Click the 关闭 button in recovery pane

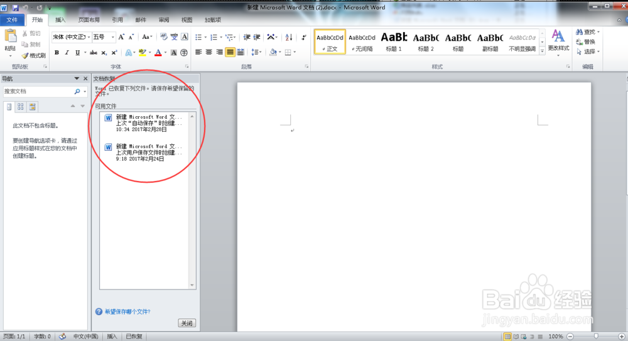click(x=187, y=323)
